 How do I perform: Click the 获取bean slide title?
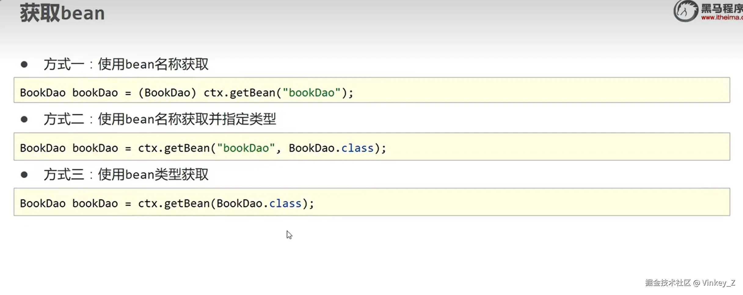pos(62,13)
